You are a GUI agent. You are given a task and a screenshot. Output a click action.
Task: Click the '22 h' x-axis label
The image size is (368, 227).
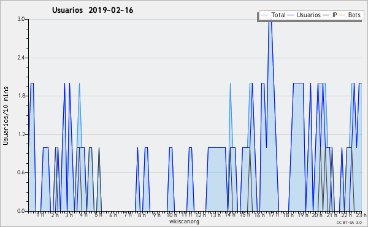(347, 215)
